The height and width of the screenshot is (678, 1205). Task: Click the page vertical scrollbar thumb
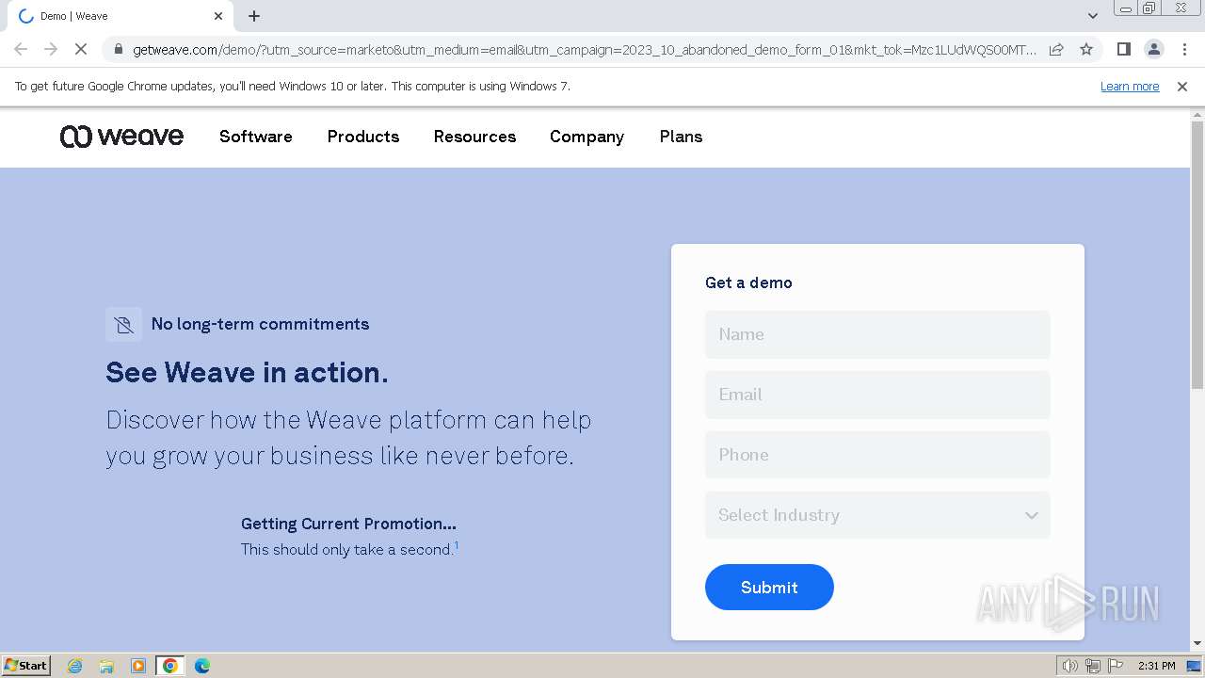click(x=1197, y=254)
